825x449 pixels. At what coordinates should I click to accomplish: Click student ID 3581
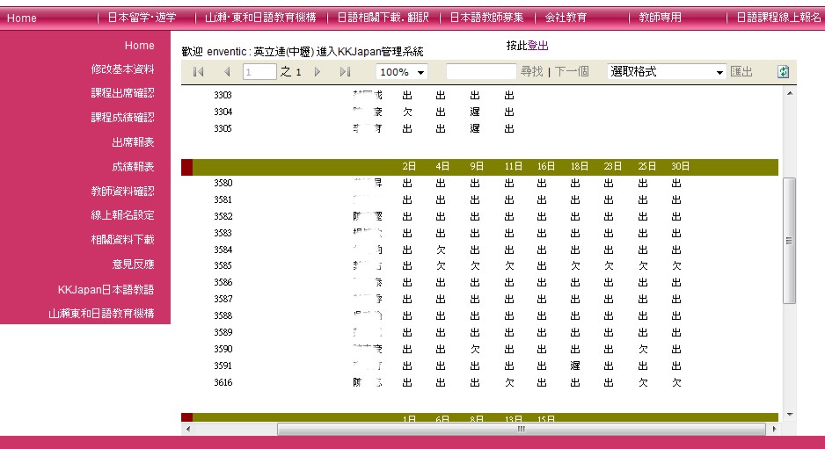tap(223, 199)
